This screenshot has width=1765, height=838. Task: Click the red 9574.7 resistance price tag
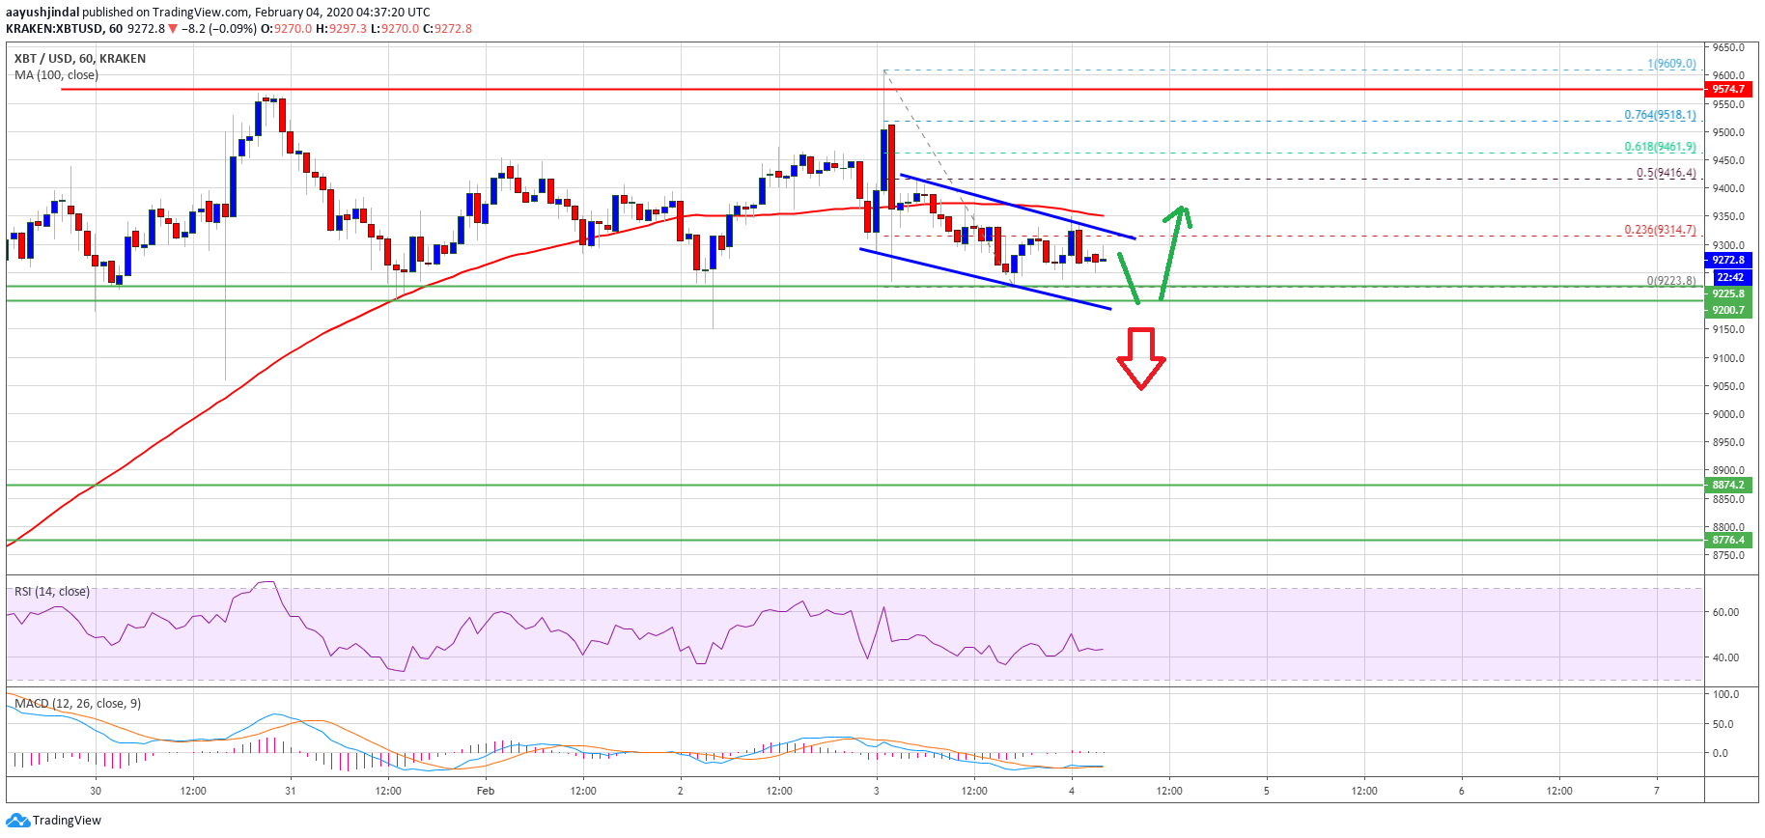1728,89
